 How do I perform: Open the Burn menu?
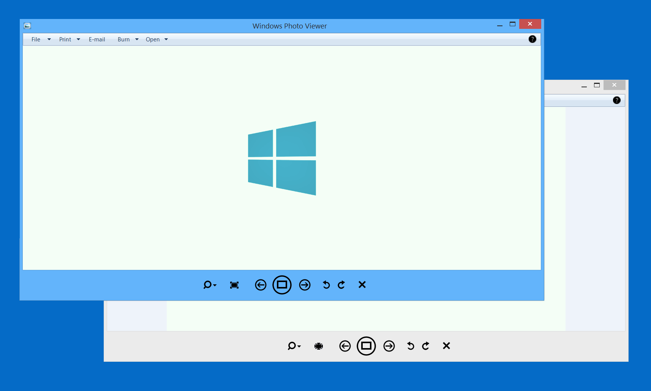(123, 39)
